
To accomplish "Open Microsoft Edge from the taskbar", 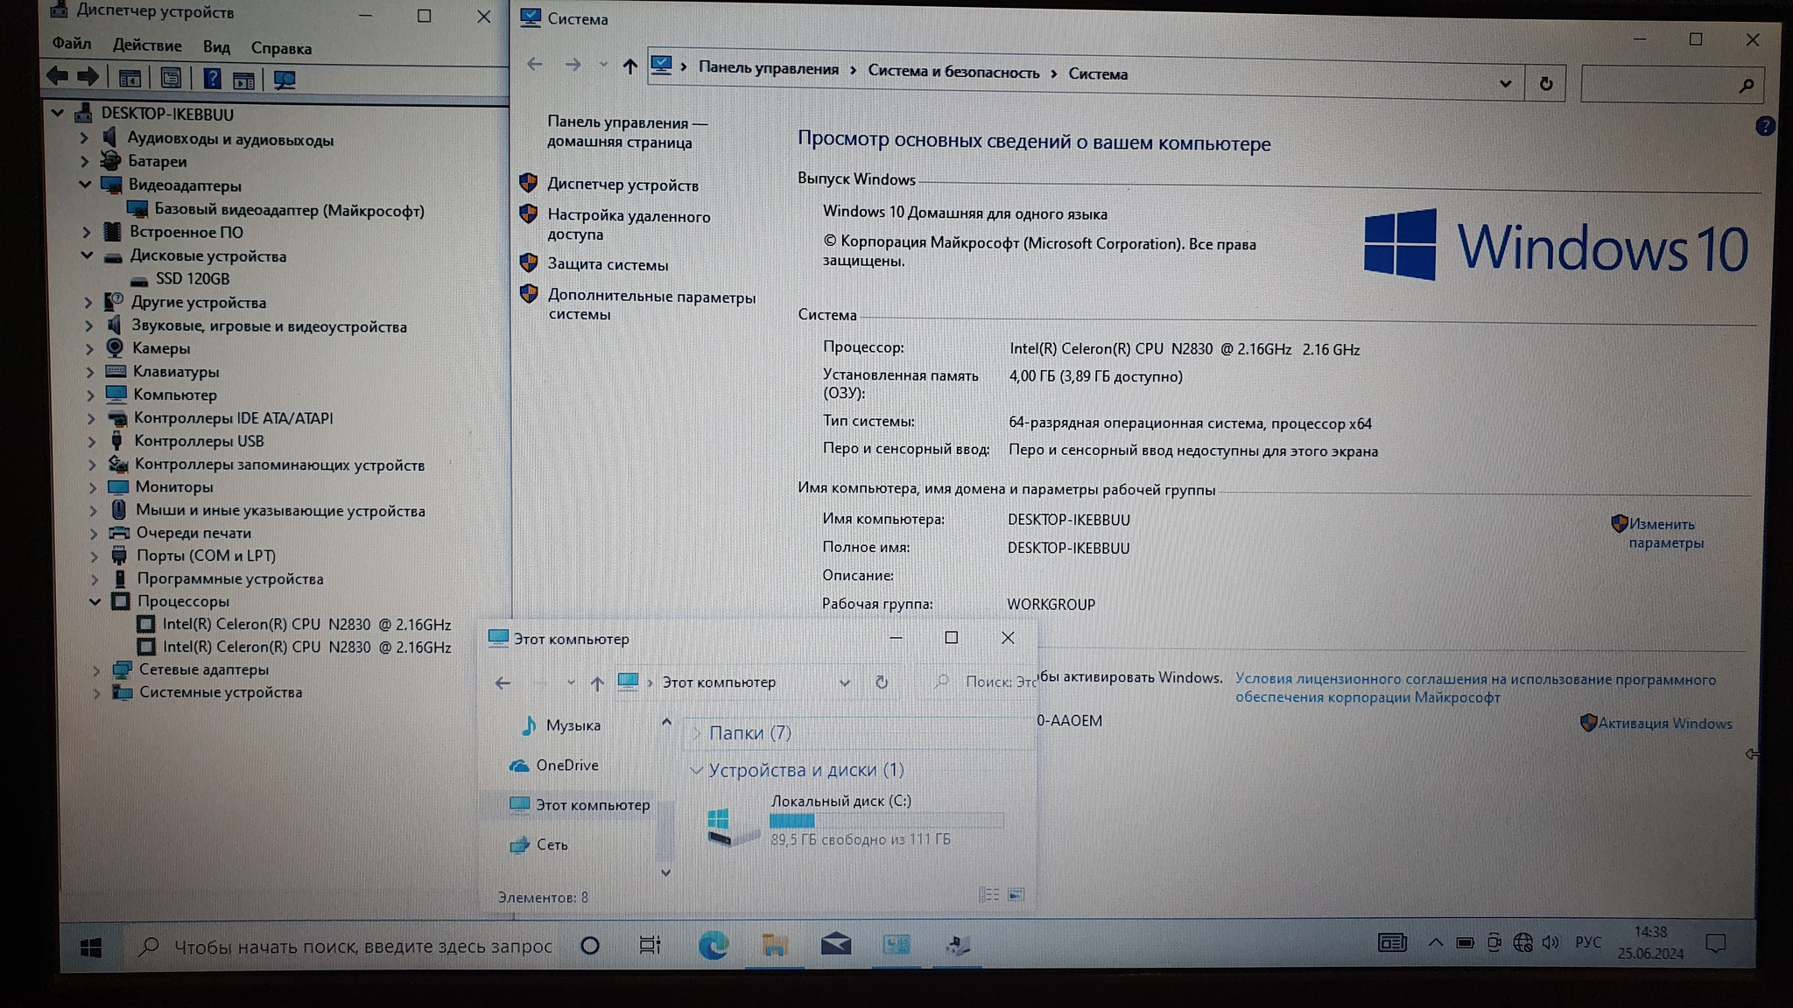I will pos(714,945).
